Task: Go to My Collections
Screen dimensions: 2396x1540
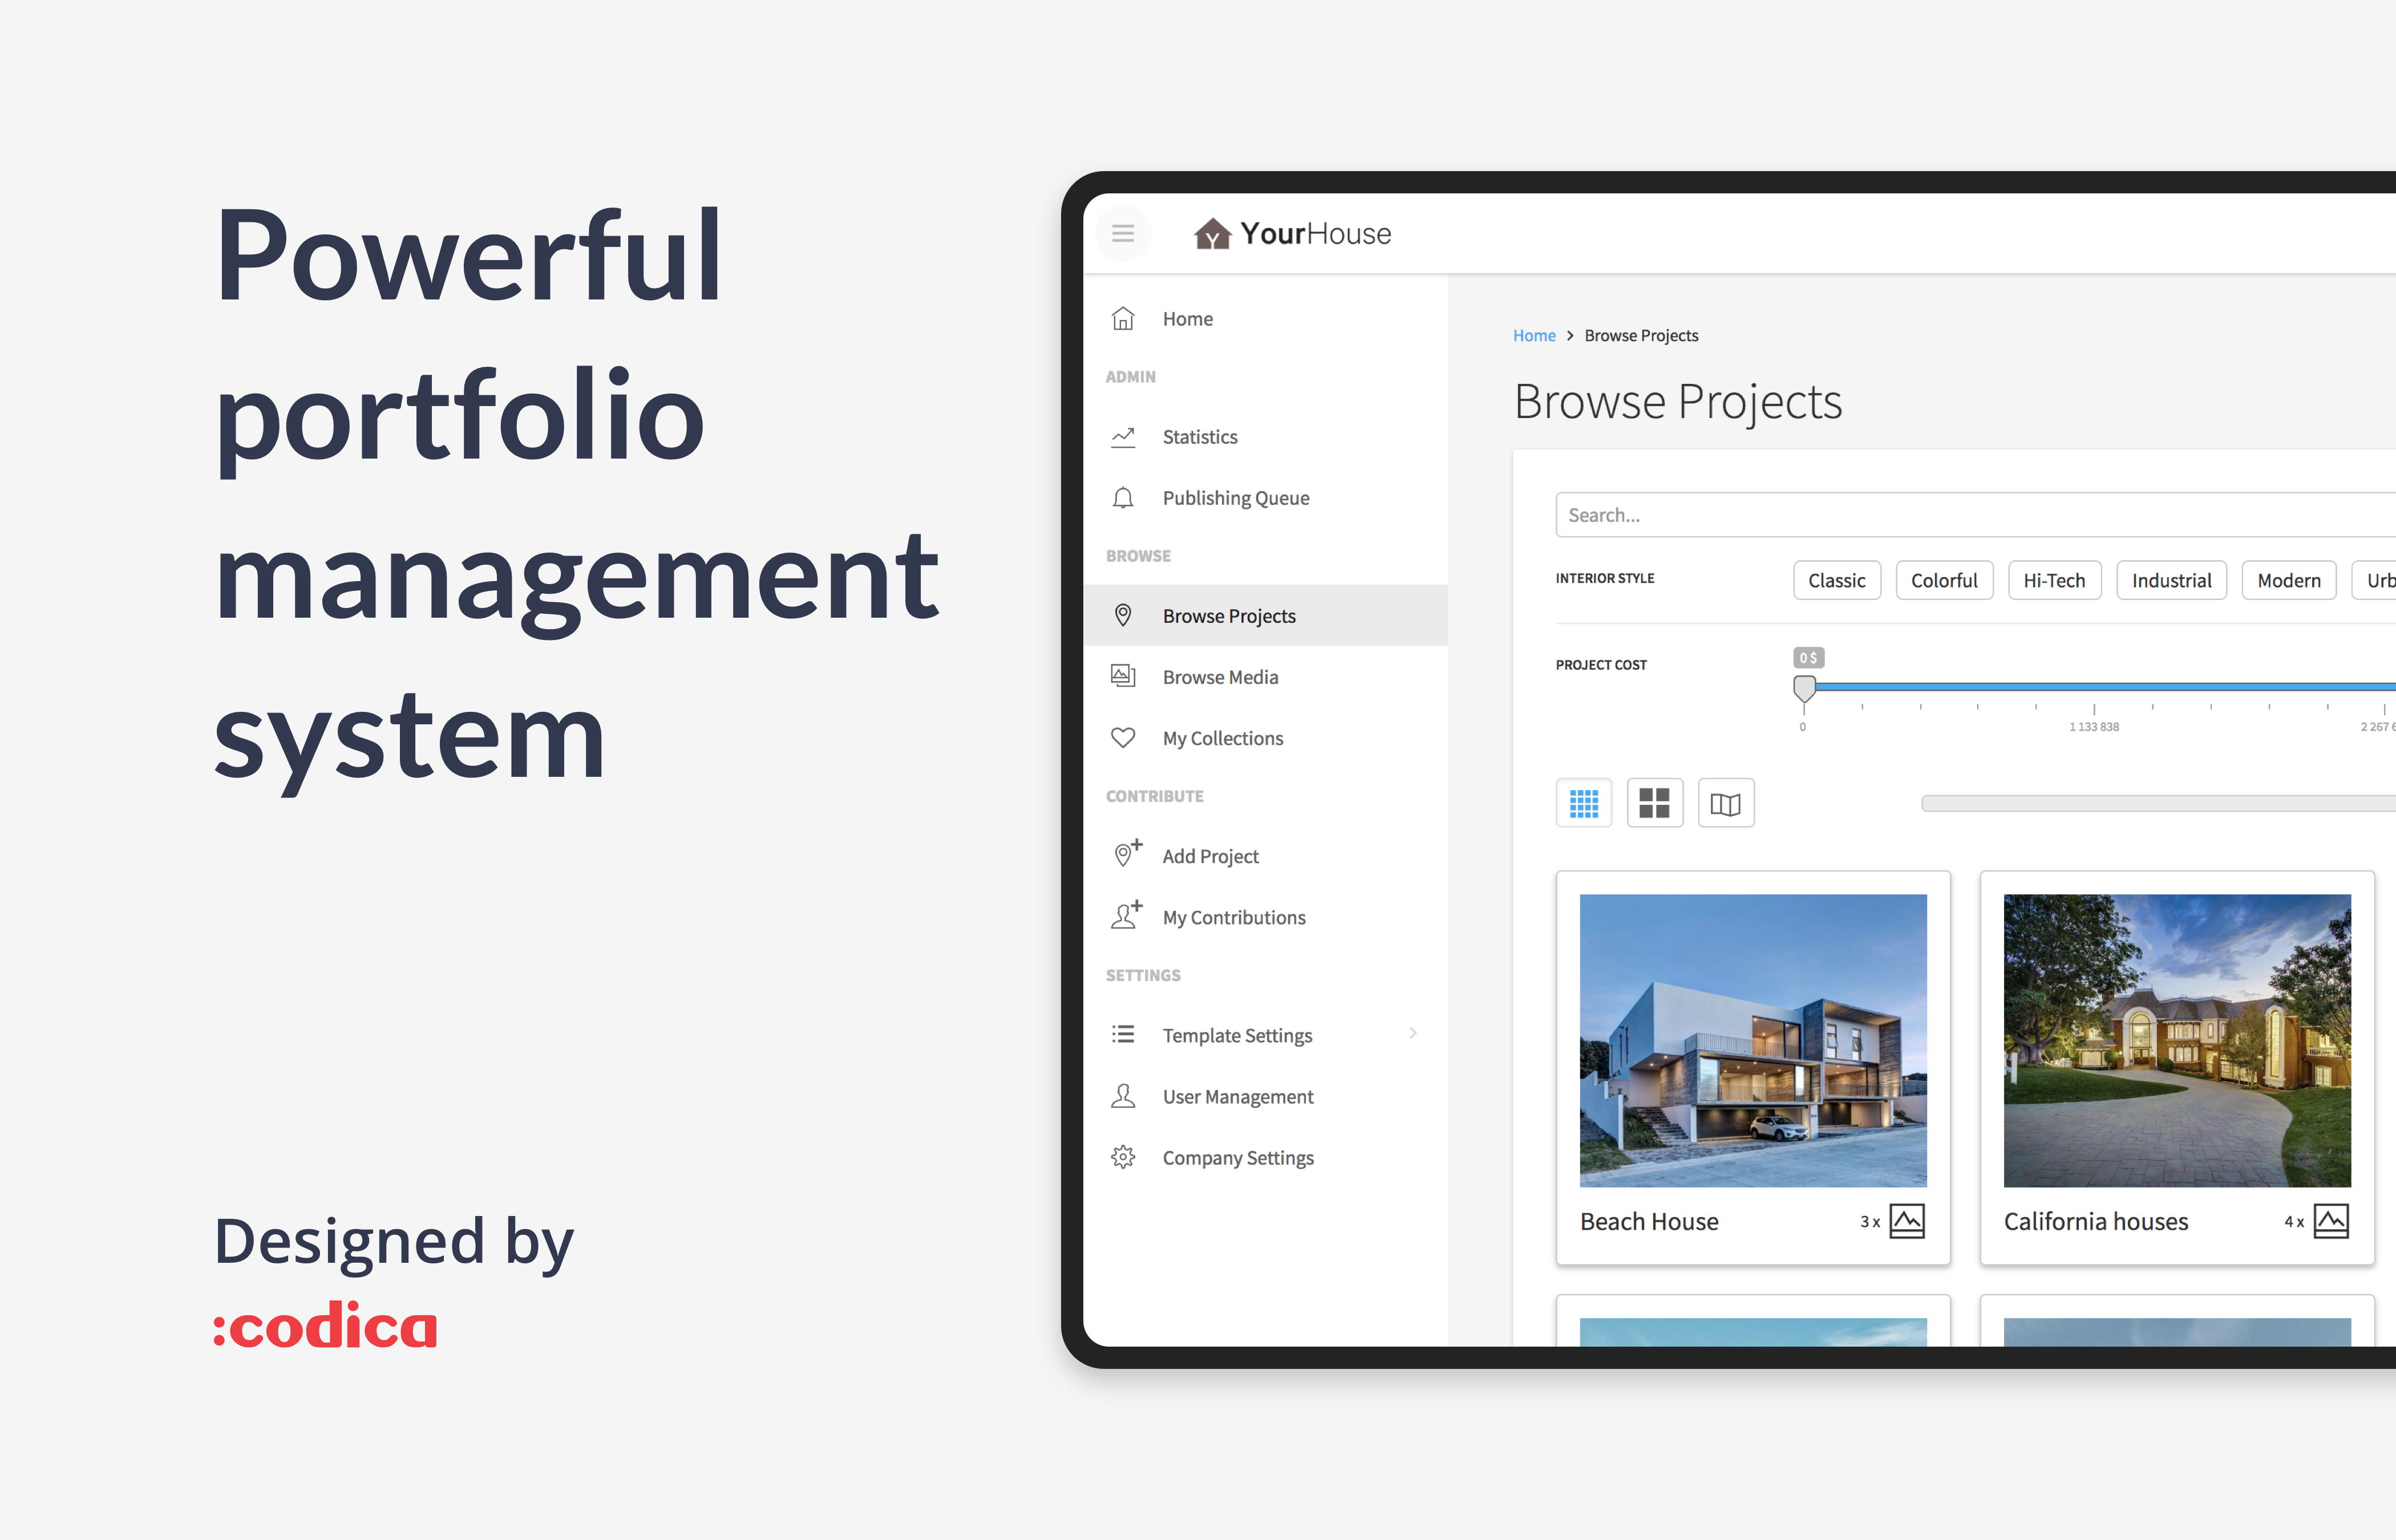Action: (x=1222, y=738)
